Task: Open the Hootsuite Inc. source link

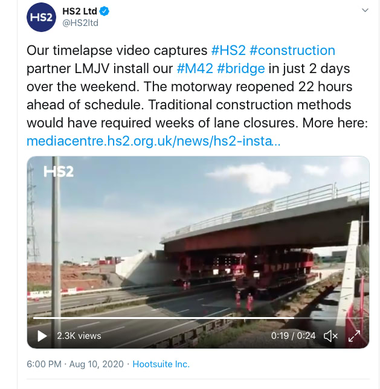Action: [x=161, y=364]
